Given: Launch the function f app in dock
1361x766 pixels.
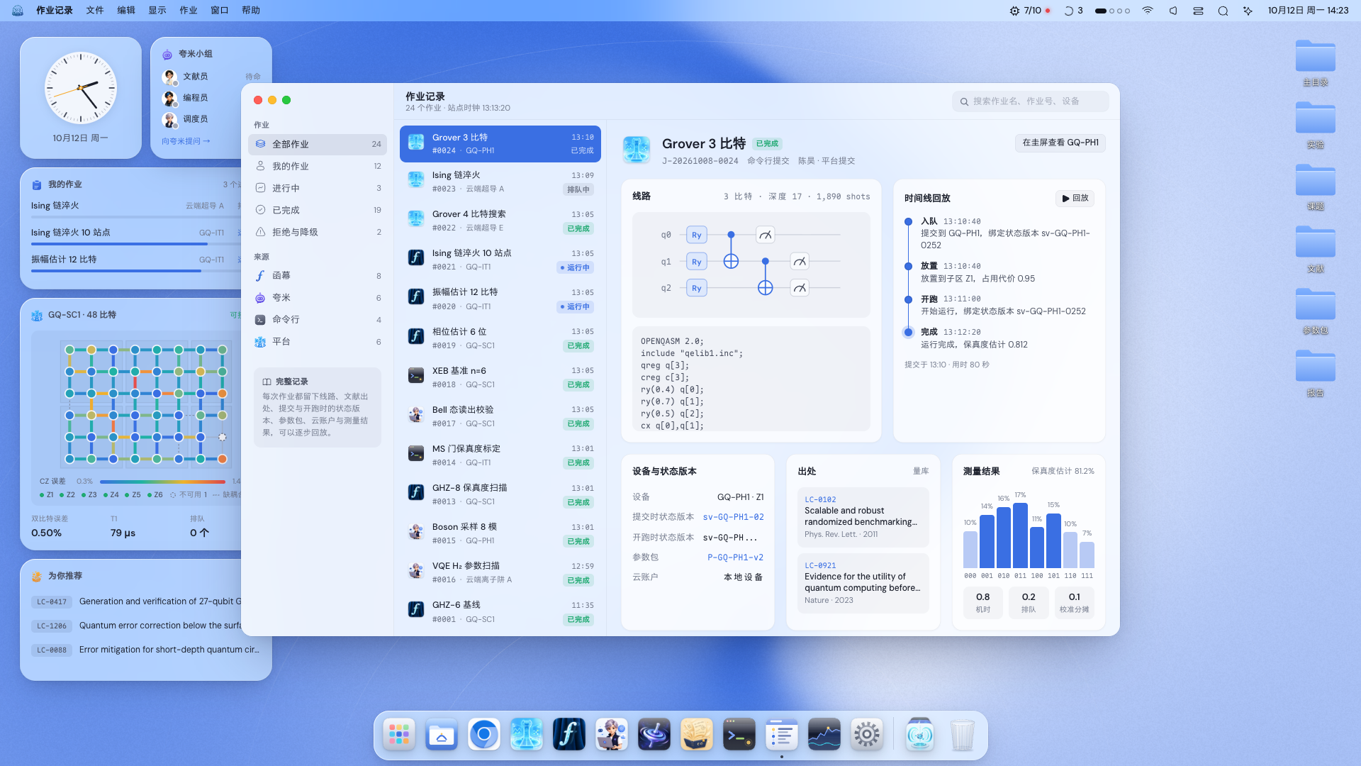Looking at the screenshot, I should (x=569, y=735).
